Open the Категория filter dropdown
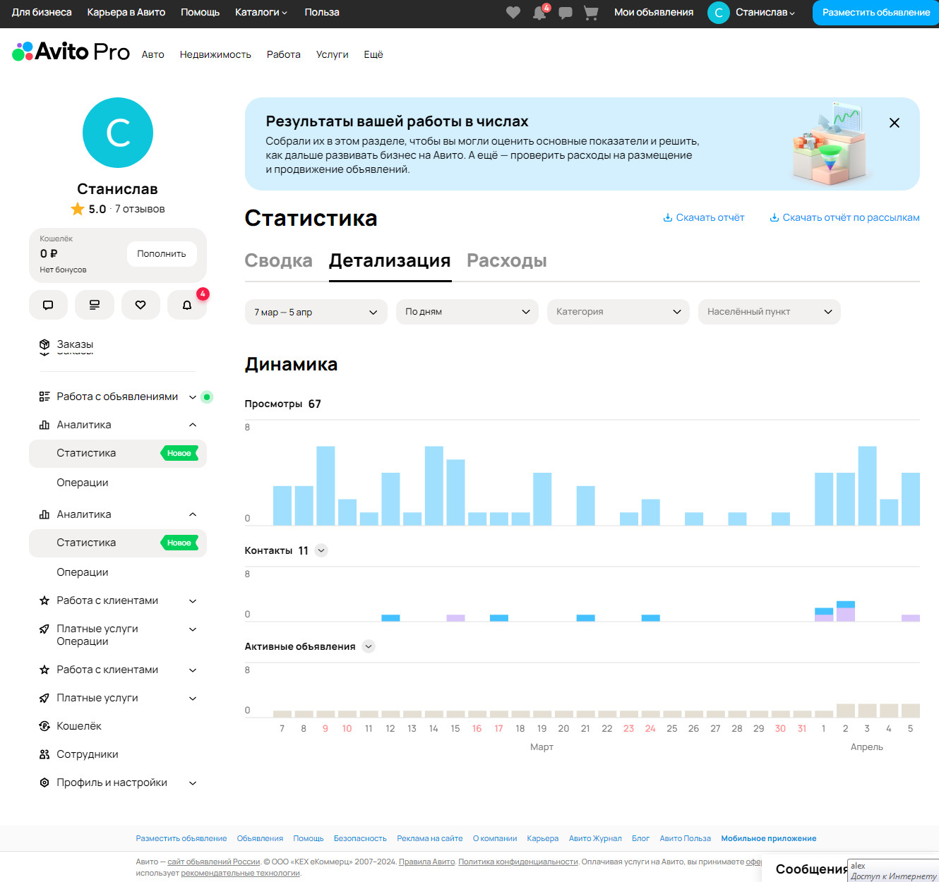Screen dimensions: 939x882 (618, 312)
